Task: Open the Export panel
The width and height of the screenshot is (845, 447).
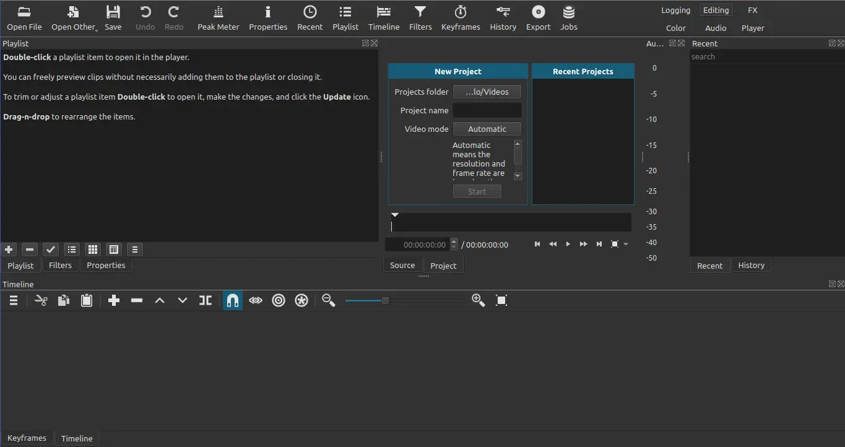Action: 539,18
